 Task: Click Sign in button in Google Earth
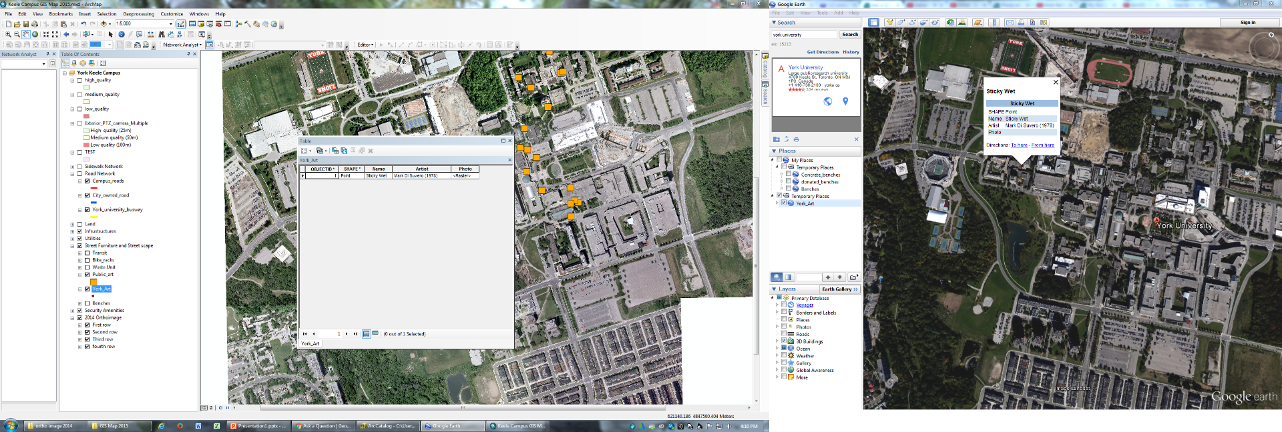click(x=1248, y=22)
